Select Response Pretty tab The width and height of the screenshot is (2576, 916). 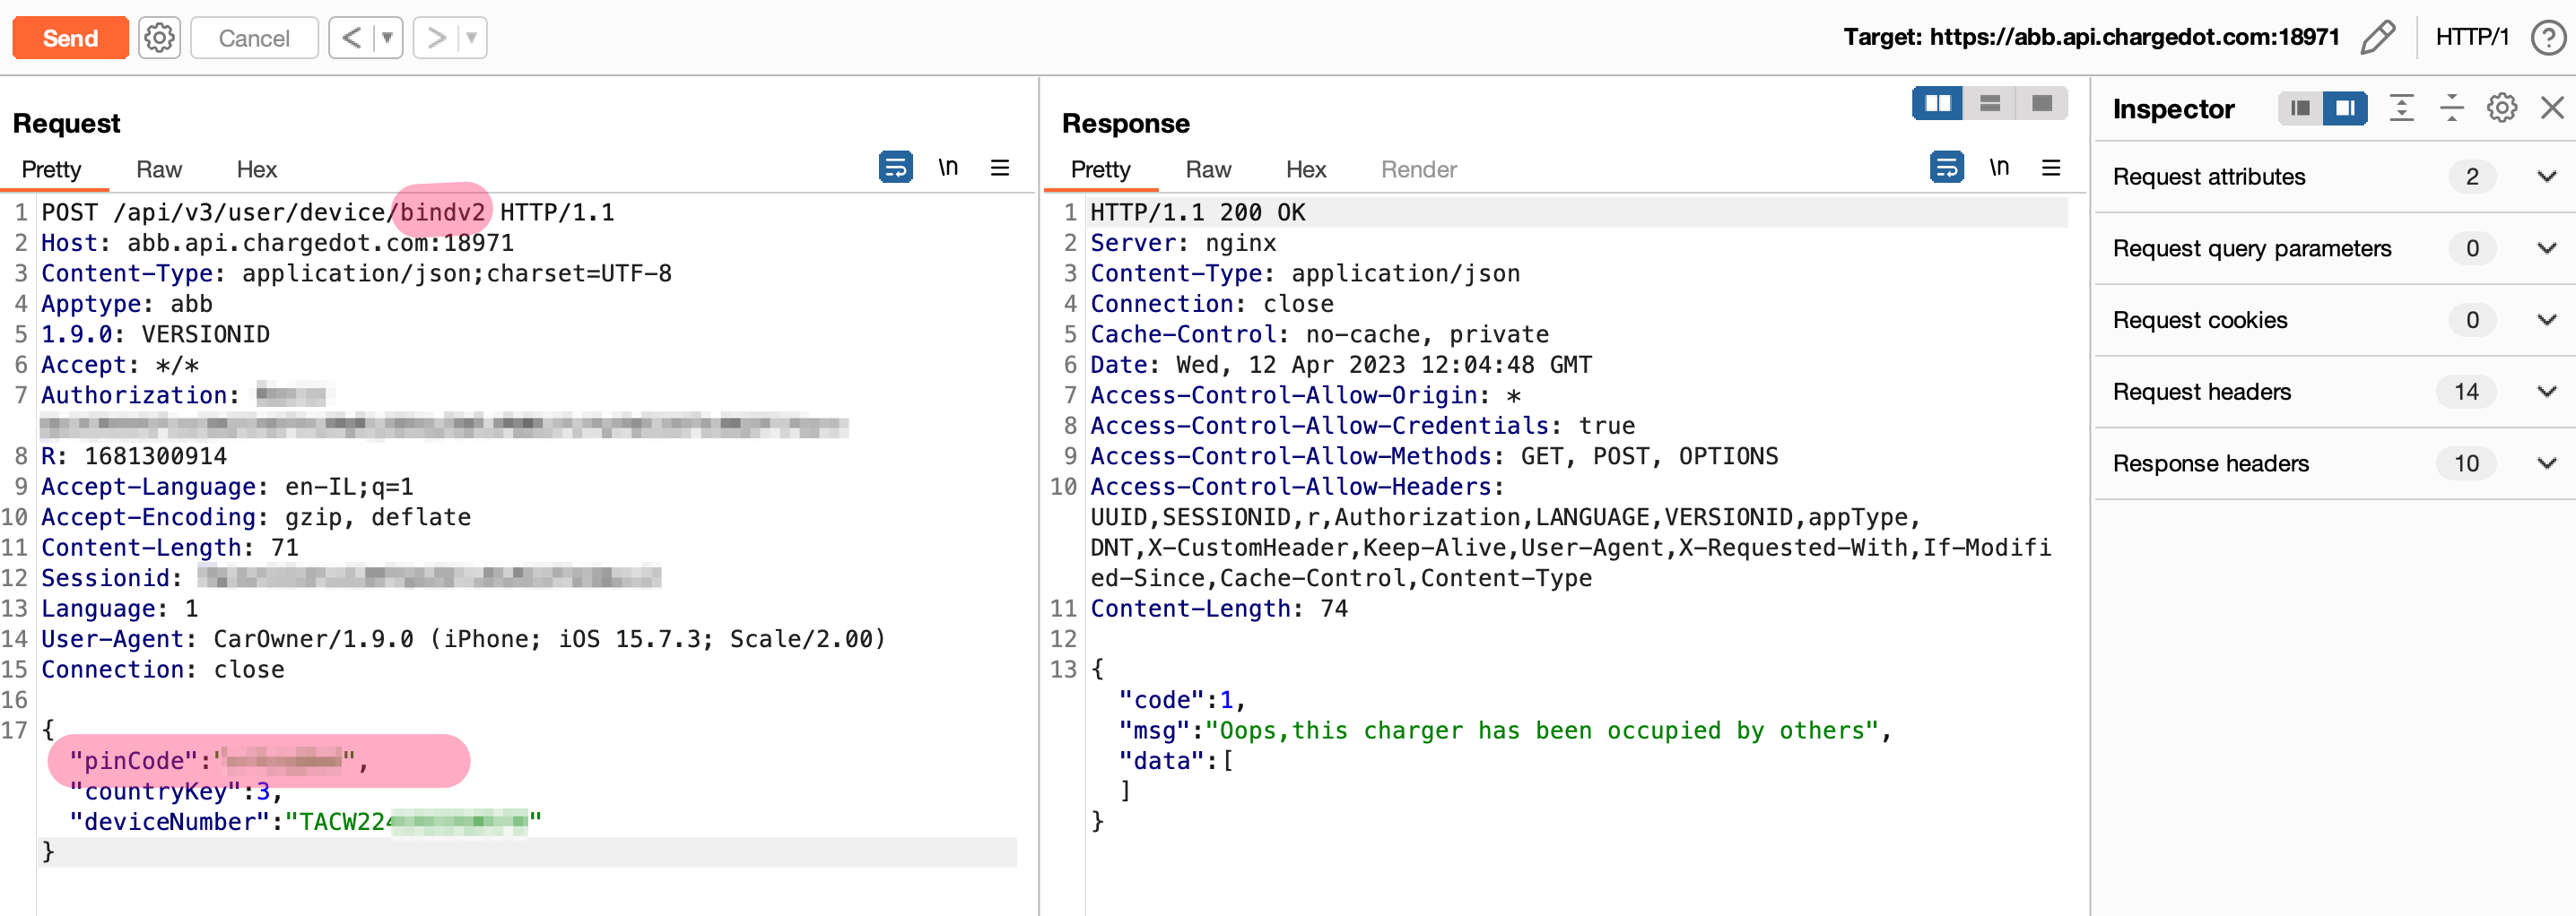coord(1100,169)
